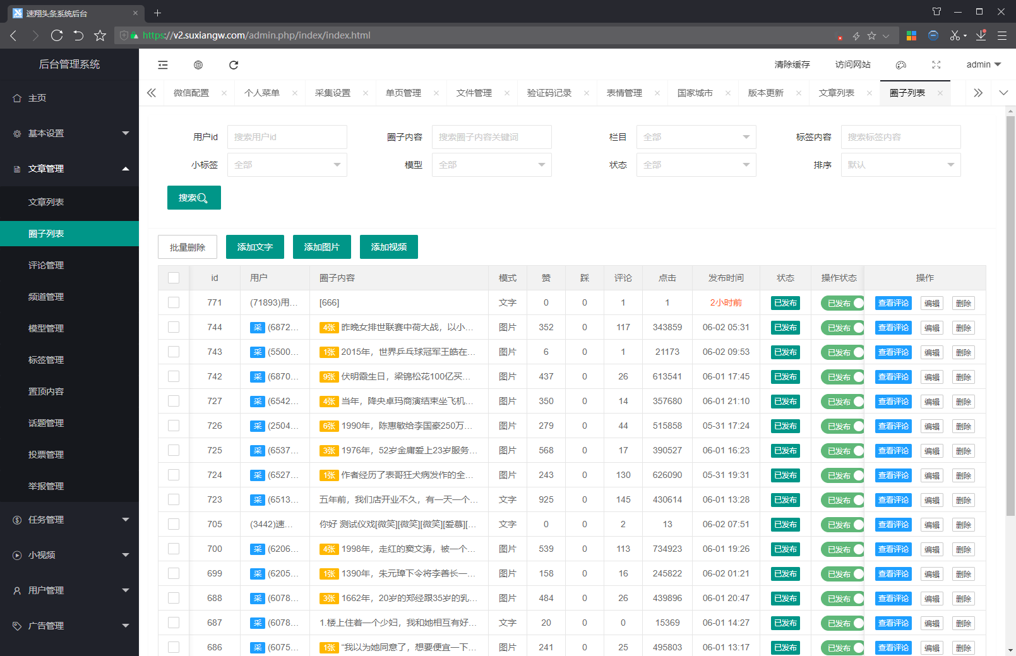The height and width of the screenshot is (656, 1016).
Task: Open the 小标签 dropdown
Action: click(287, 165)
